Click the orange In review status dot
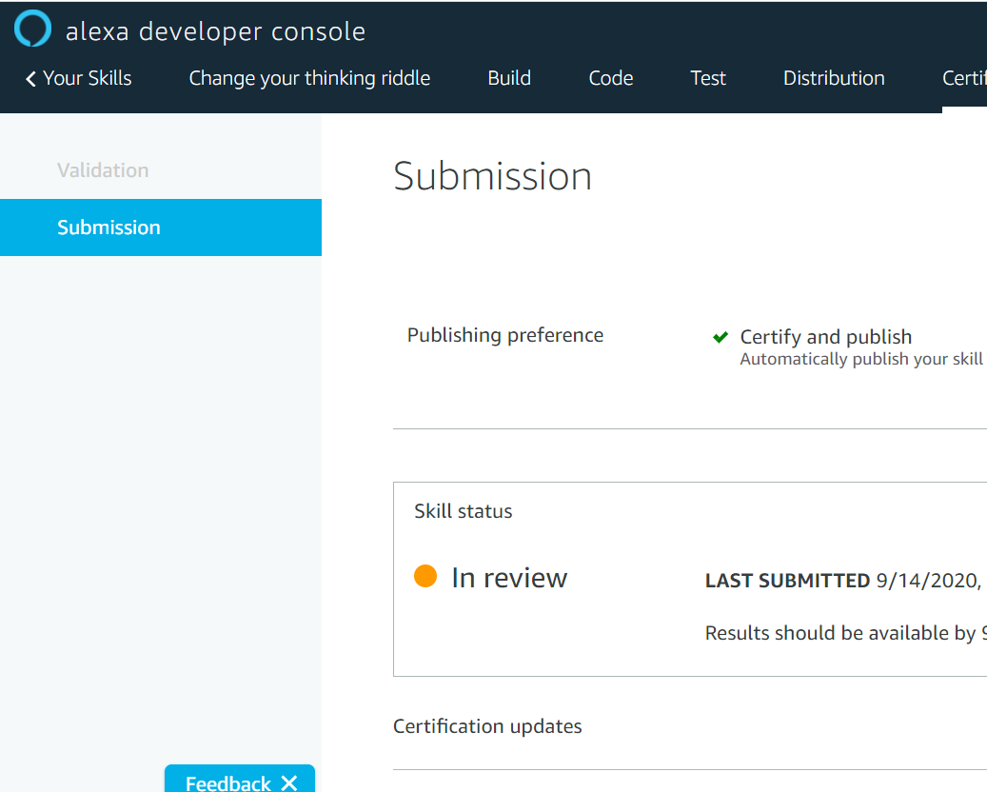987x792 pixels. point(425,576)
